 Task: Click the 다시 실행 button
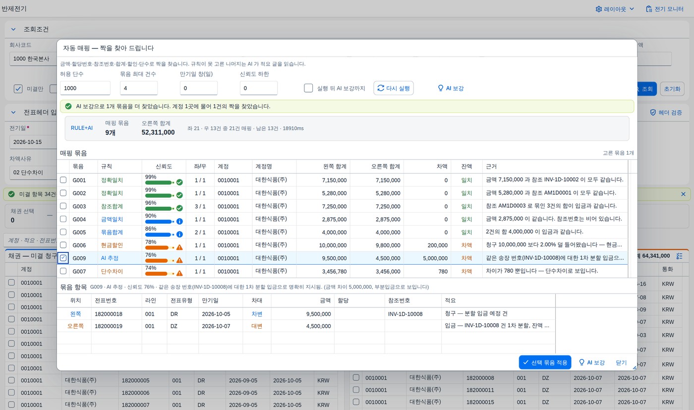click(x=394, y=88)
